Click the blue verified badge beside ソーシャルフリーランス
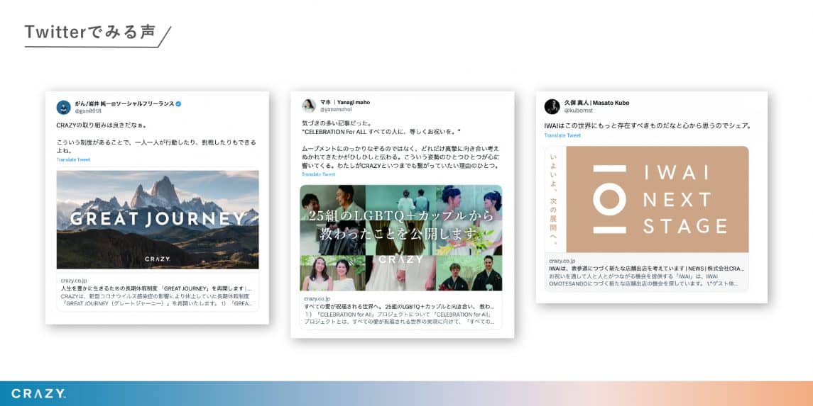This screenshot has height=406, width=813. click(x=178, y=104)
